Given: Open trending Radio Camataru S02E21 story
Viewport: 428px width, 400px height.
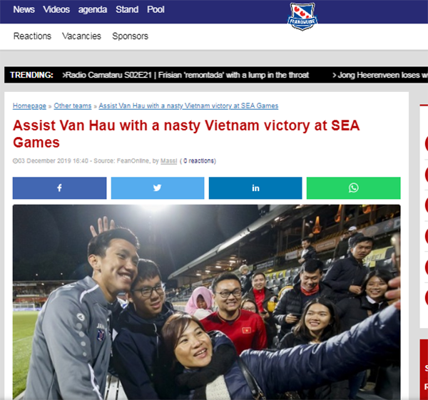Looking at the screenshot, I should point(186,75).
